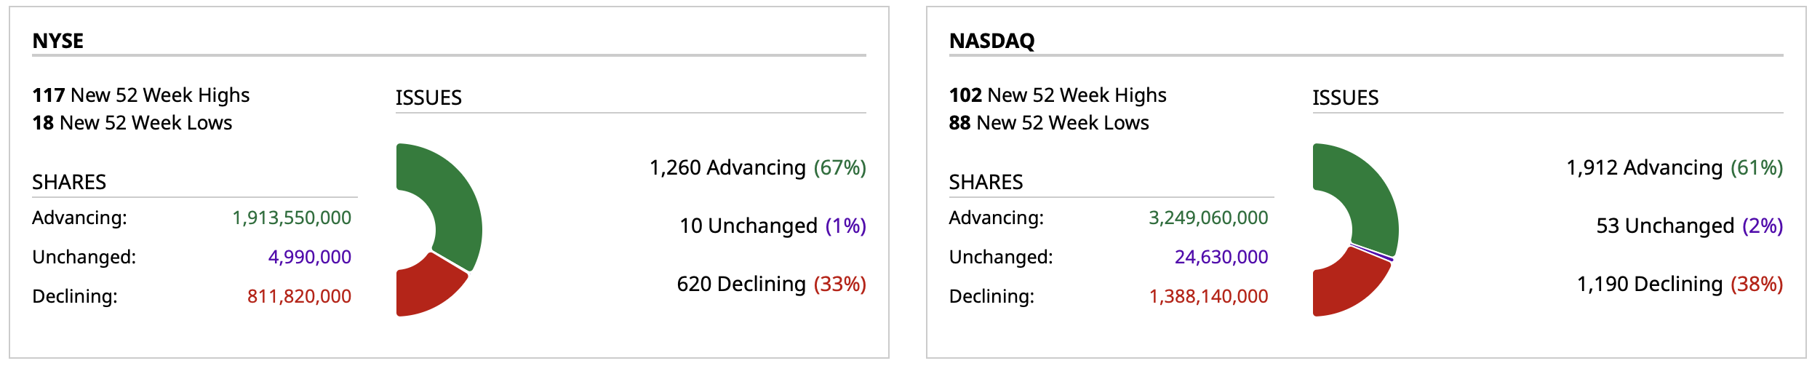Select NYSE 117 New 52 Week Highs
The height and width of the screenshot is (374, 1820).
[x=141, y=95]
